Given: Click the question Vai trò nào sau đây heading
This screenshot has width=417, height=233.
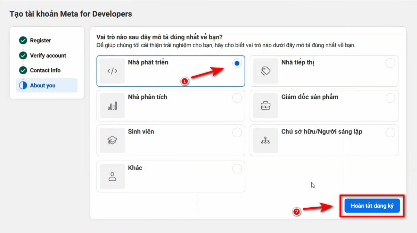Looking at the screenshot, I should (x=160, y=37).
